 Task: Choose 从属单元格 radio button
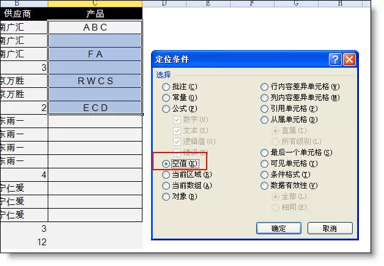pyautogui.click(x=264, y=120)
